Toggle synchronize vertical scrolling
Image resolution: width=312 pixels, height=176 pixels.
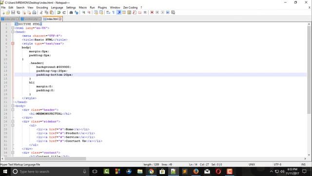point(96,13)
